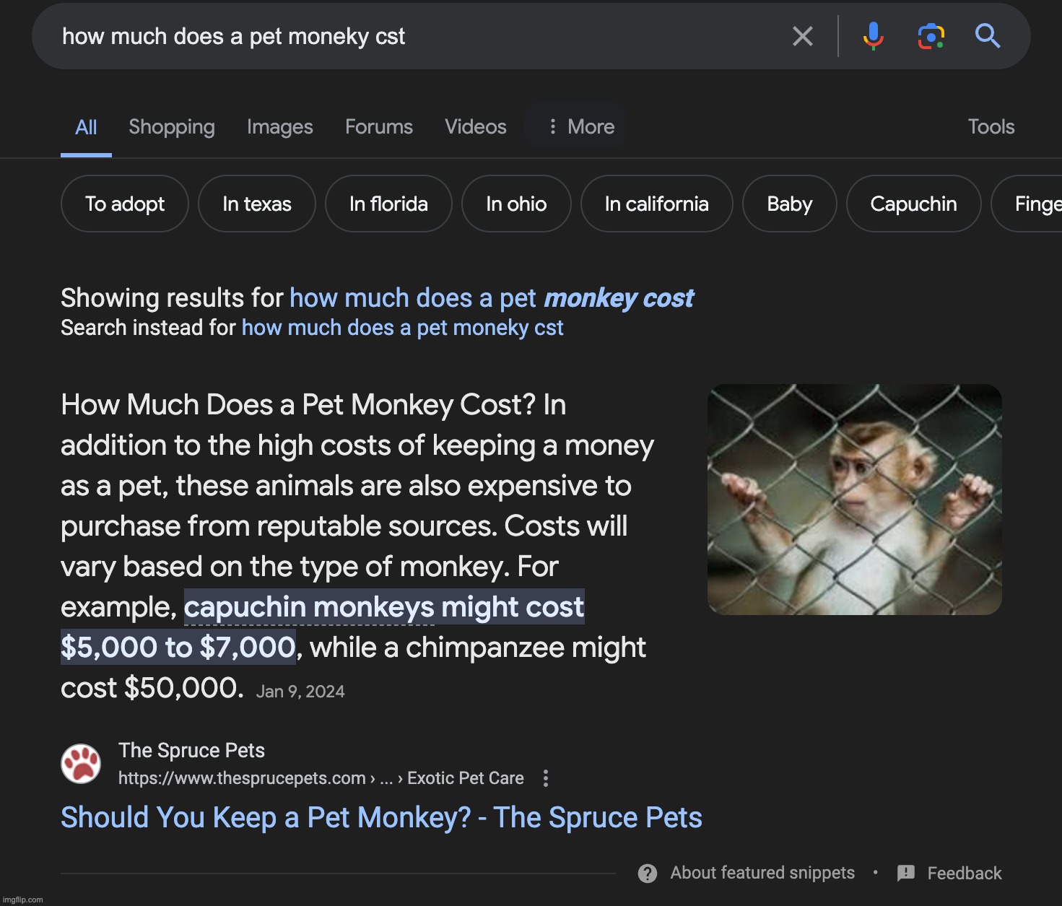Open three-dot options next to Exotic Pet Care
Screen dimensions: 1062x906
546,778
